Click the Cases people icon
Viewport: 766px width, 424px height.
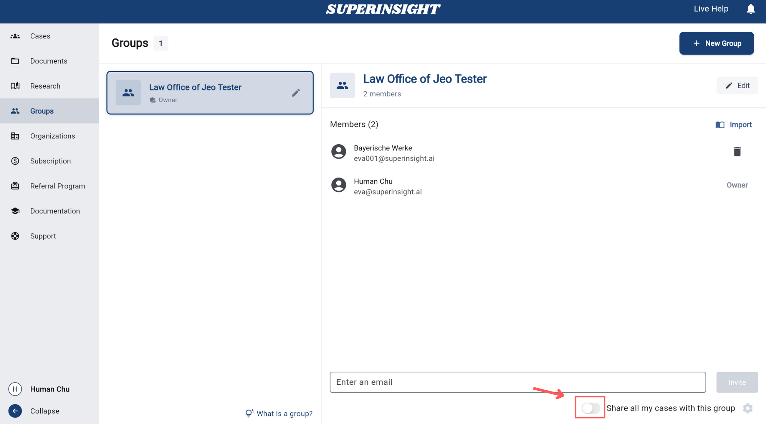click(x=15, y=36)
